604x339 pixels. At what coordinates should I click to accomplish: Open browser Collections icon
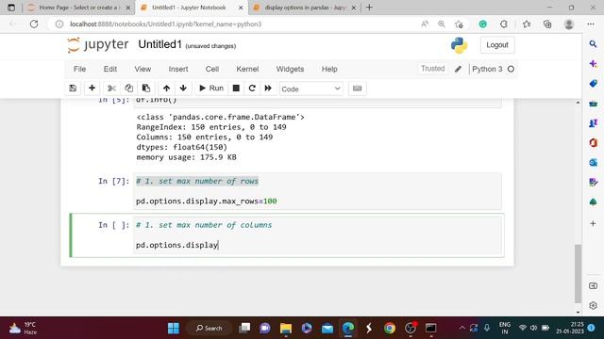pos(547,24)
